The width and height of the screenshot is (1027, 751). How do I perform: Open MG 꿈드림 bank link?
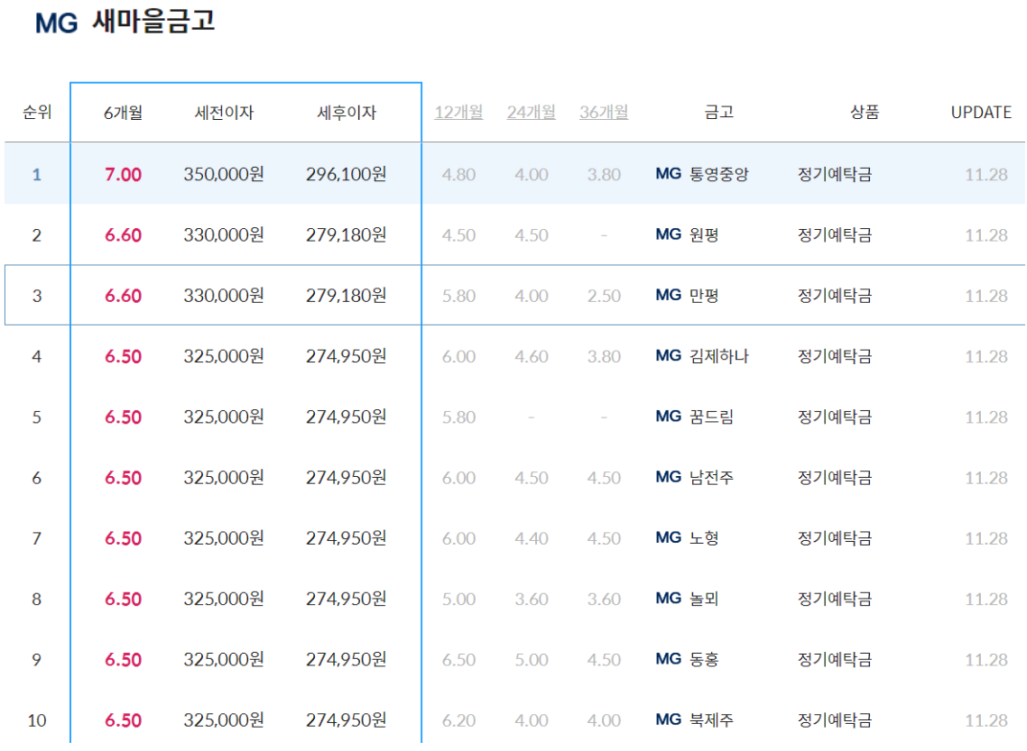pyautogui.click(x=695, y=417)
